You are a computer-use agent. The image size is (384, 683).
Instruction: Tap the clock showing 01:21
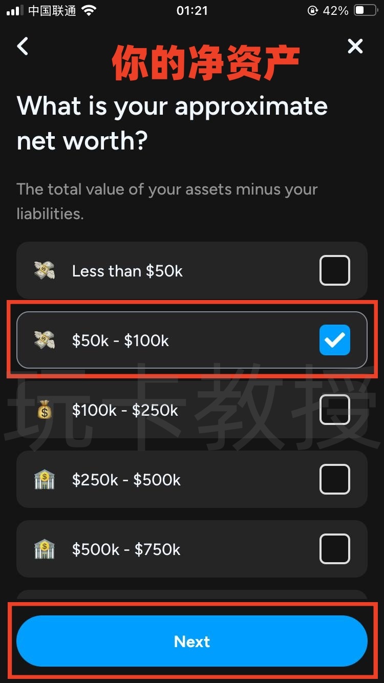192,10
